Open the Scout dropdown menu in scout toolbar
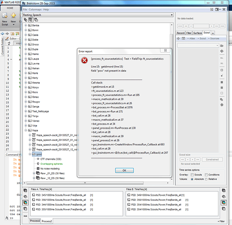The image size is (232, 225). 202,38
